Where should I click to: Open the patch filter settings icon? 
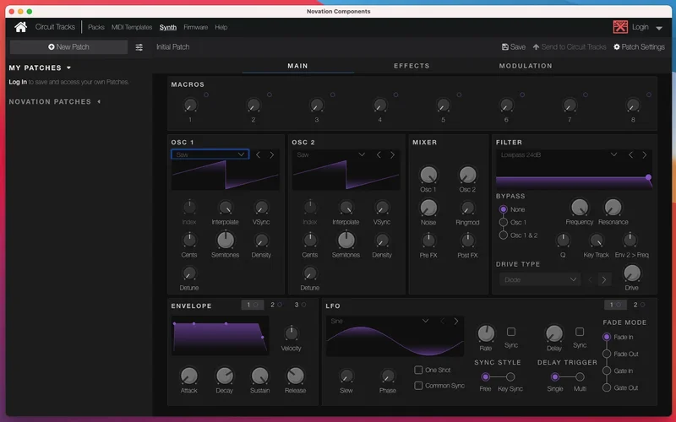coord(139,47)
